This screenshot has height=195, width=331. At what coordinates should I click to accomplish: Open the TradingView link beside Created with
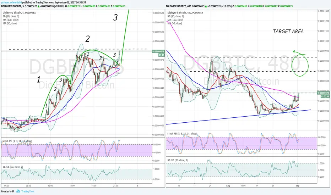(x=28, y=191)
